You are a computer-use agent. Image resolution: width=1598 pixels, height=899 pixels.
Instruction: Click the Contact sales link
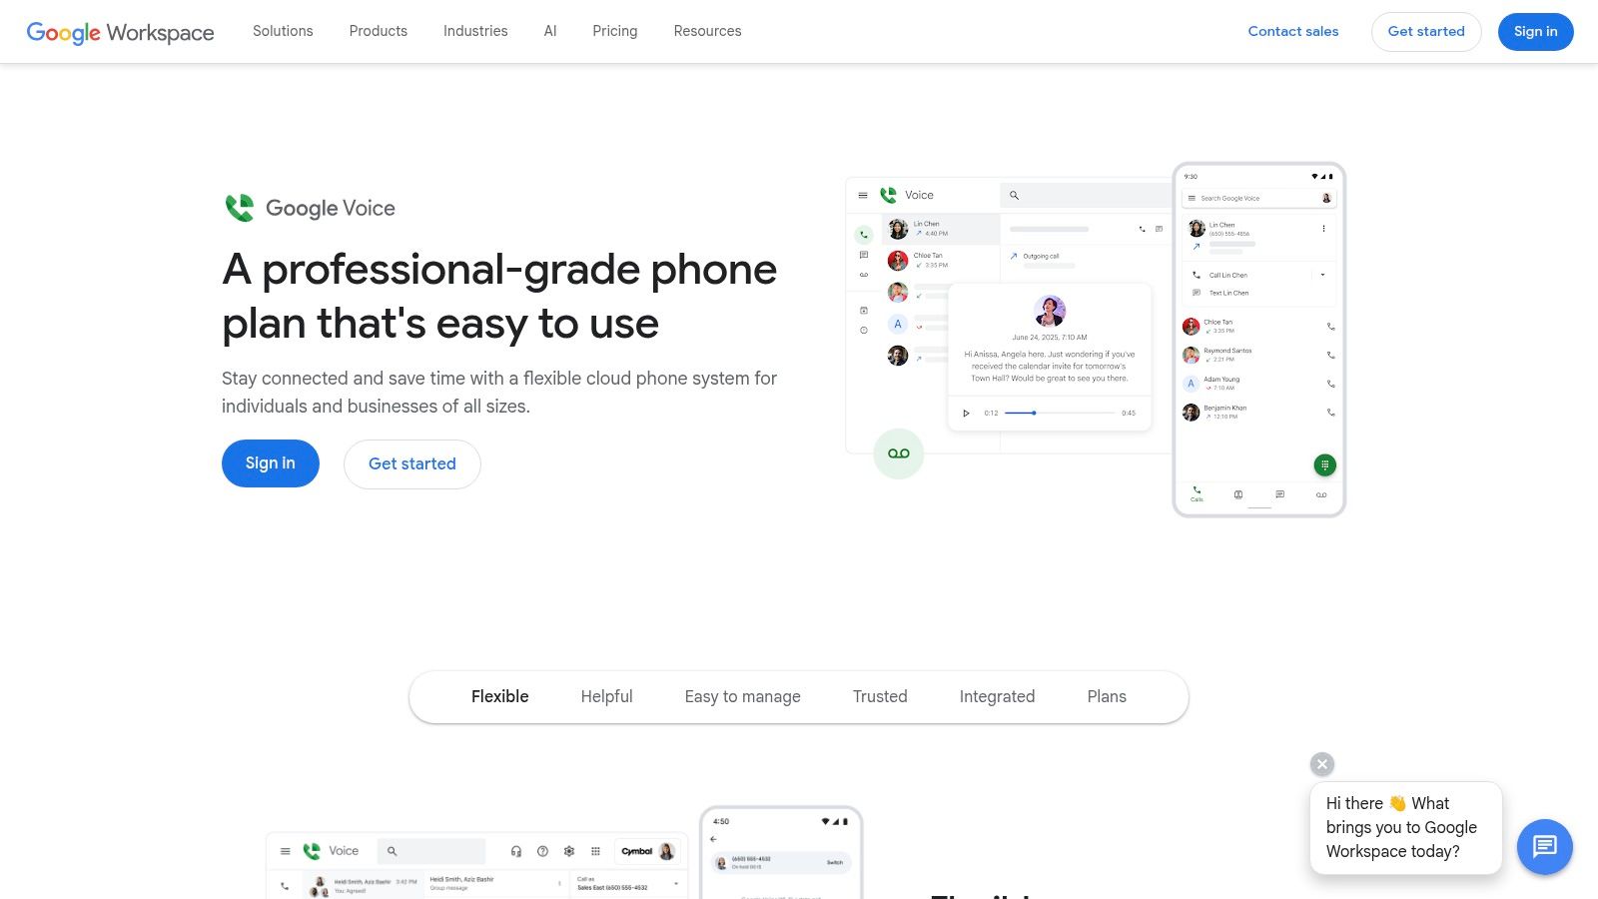(1292, 31)
